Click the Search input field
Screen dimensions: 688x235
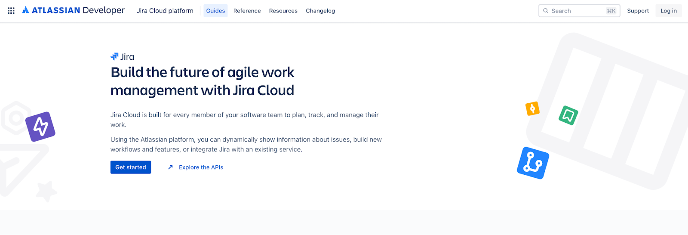pyautogui.click(x=579, y=11)
